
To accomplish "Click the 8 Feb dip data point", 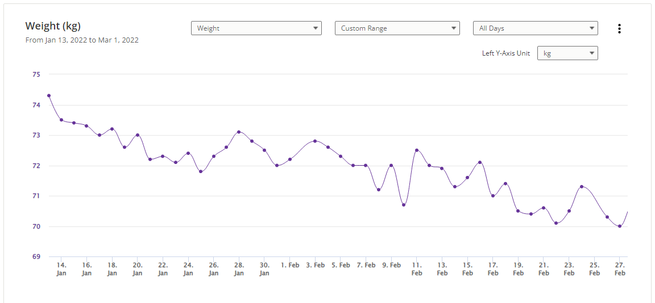I will [379, 190].
